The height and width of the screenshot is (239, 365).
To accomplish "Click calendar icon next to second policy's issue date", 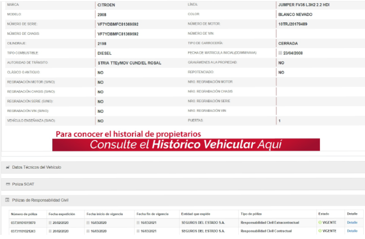I will coord(50,231).
